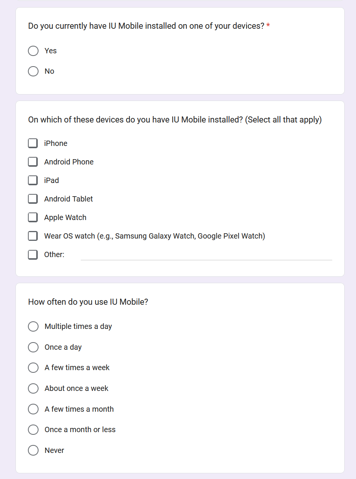Select "A few times a week" option

point(33,367)
